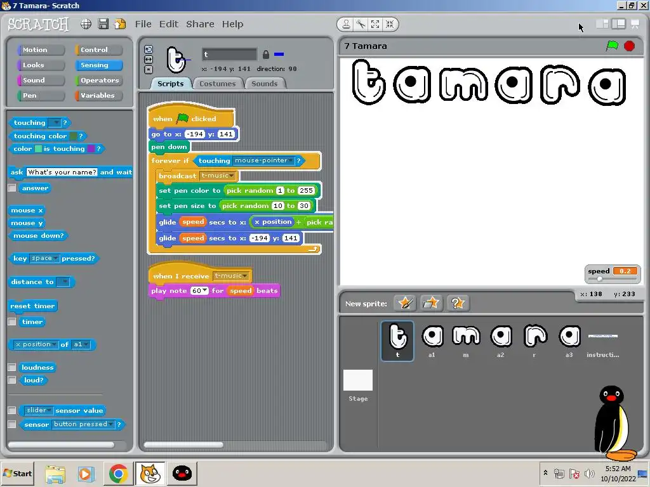Switch to Sounds tab
Screen dimensions: 650x487
click(x=265, y=84)
